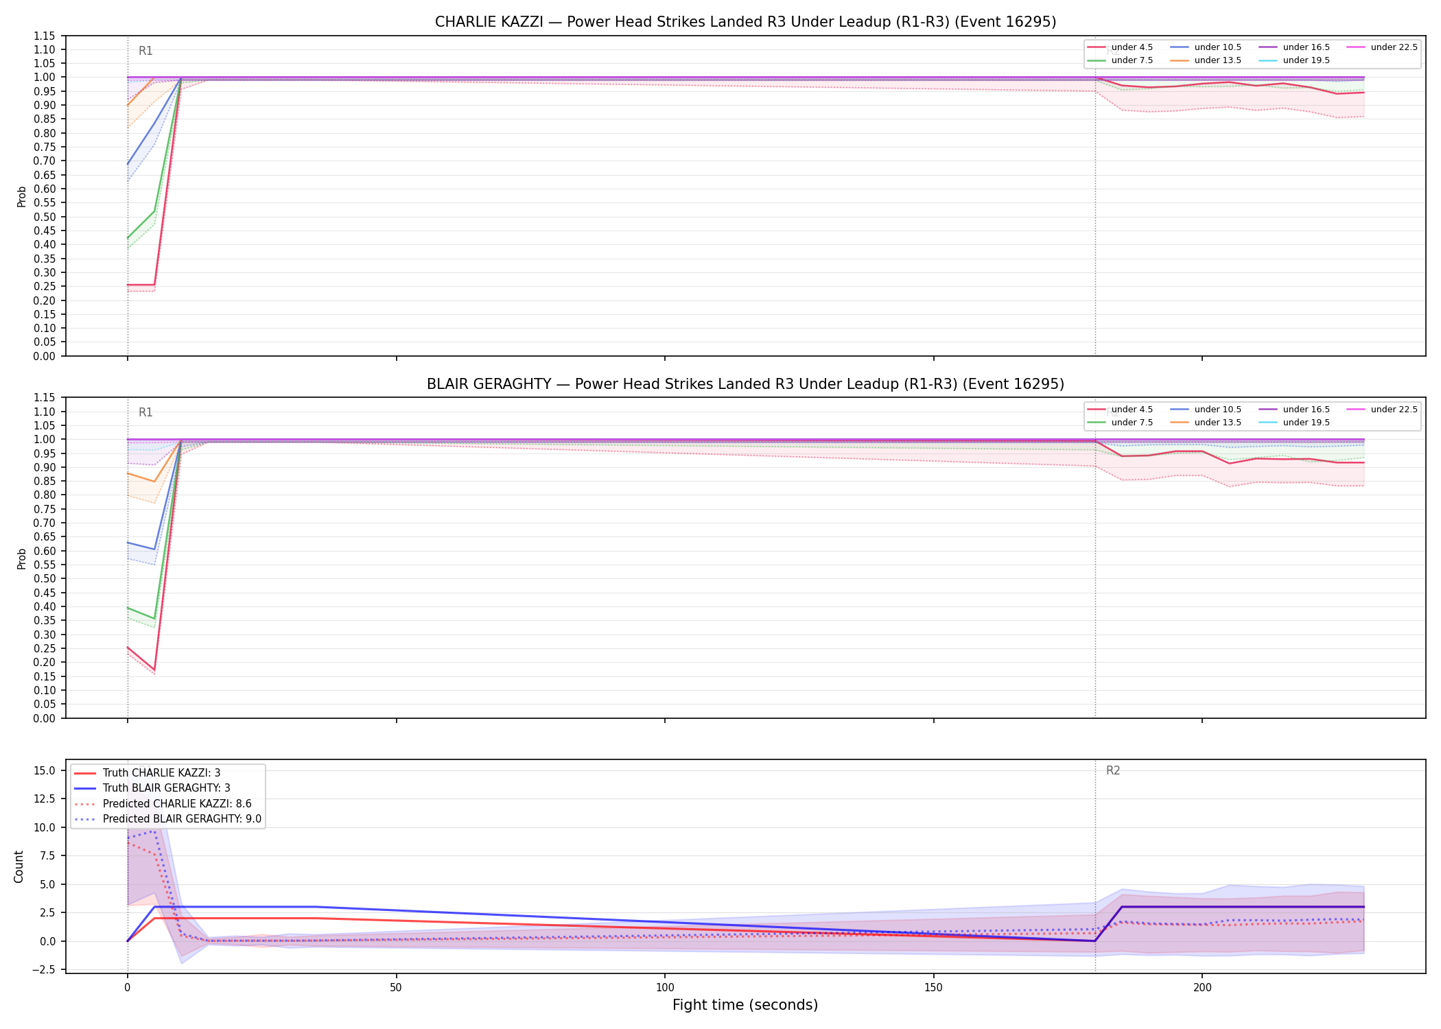Click x-axis tick label '200'
Image resolution: width=1441 pixels, height=1029 pixels.
pyautogui.click(x=1202, y=988)
